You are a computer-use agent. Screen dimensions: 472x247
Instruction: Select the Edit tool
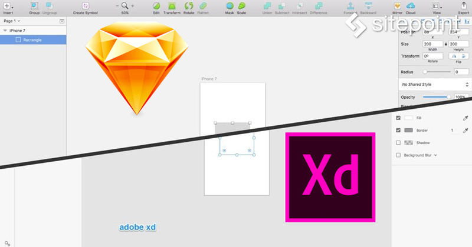click(x=156, y=6)
